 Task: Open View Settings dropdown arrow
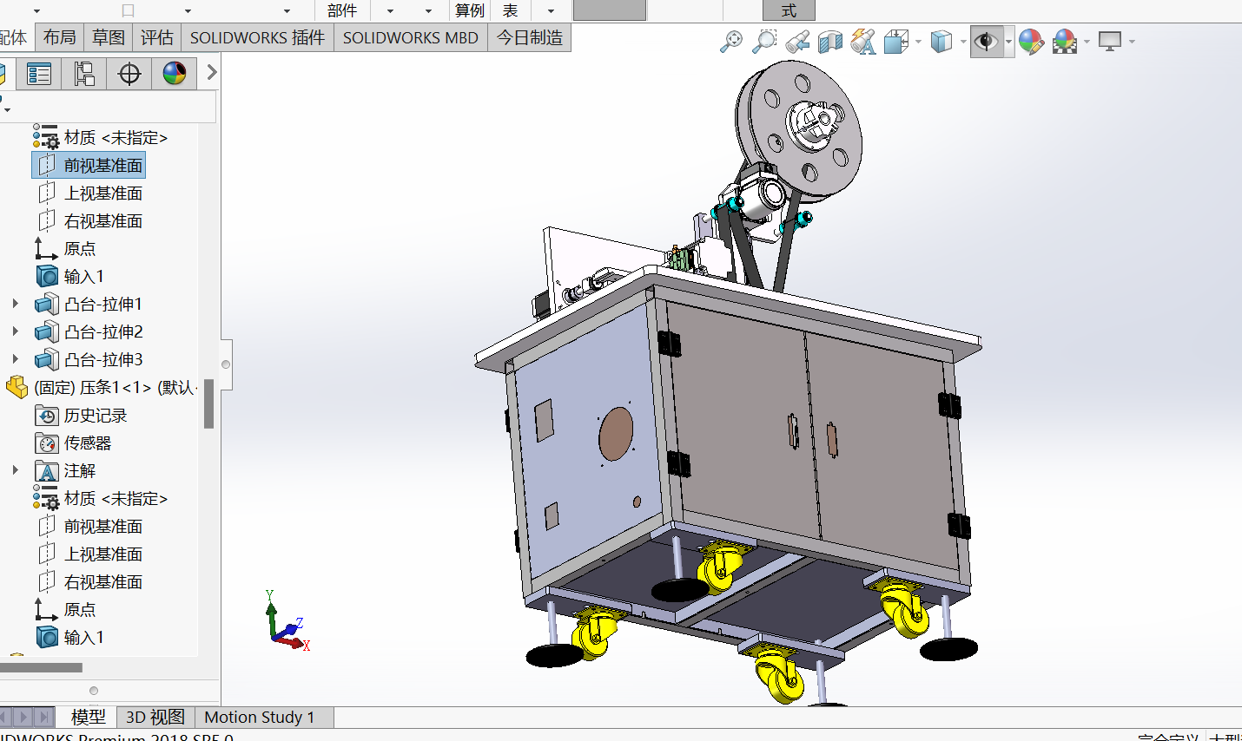click(1132, 42)
